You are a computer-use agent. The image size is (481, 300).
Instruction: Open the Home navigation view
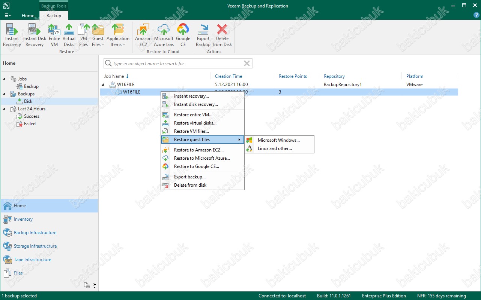49,206
